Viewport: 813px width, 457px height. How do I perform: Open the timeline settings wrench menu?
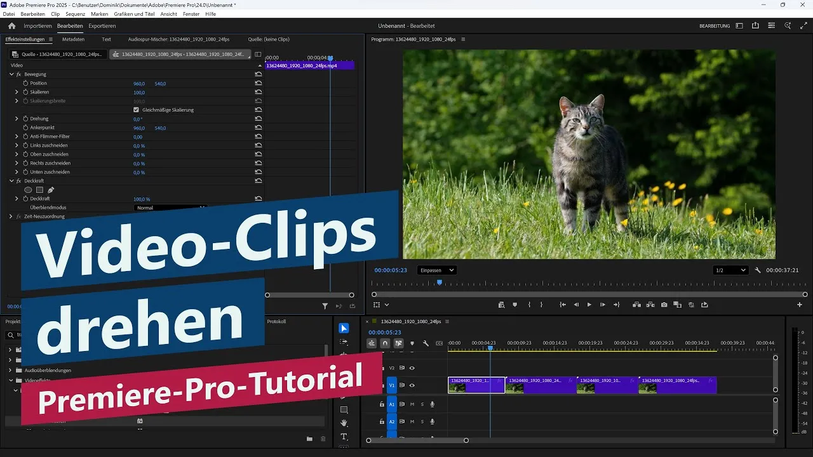tap(426, 343)
